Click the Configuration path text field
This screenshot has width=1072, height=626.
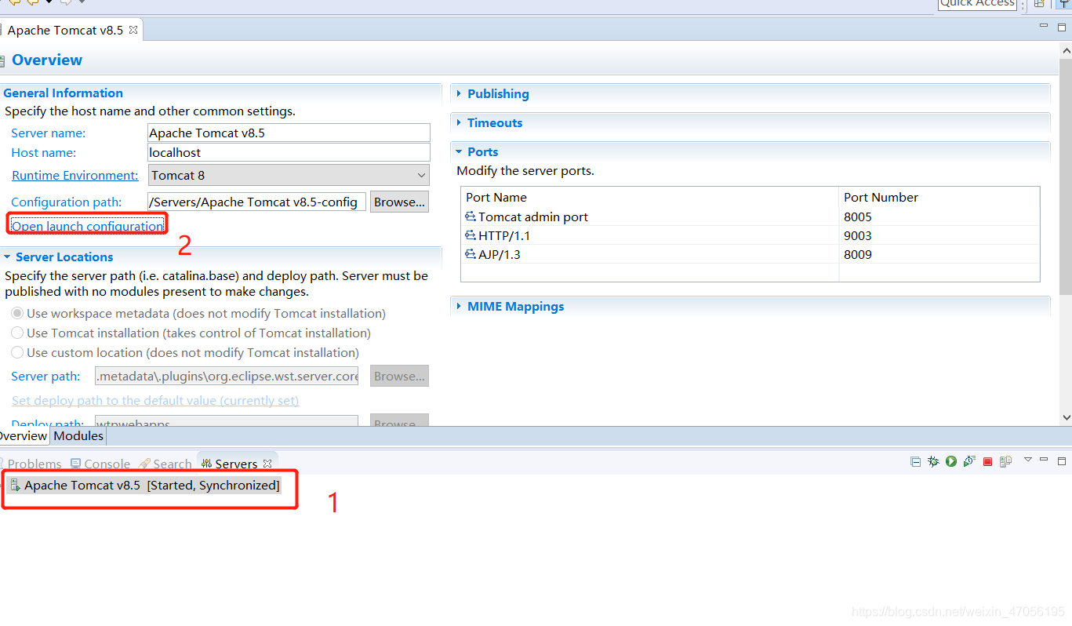(x=256, y=202)
